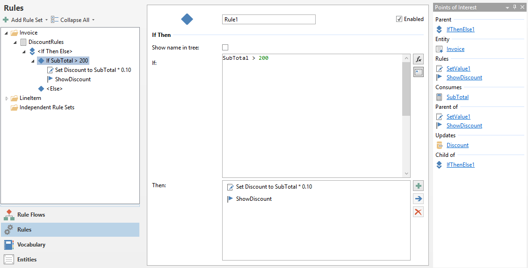Expand the LineItem folder node
Screen dimensions: 528x268
(x=7, y=98)
